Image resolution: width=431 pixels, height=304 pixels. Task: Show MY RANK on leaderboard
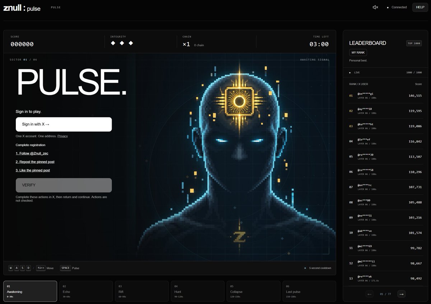[x=358, y=53]
